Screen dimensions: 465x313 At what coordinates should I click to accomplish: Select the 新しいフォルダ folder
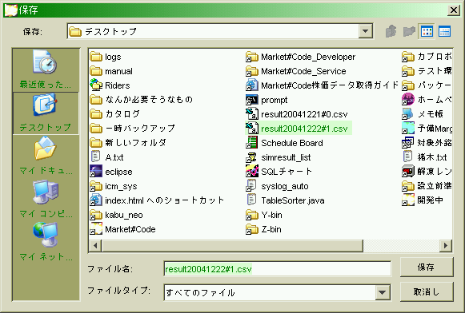pyautogui.click(x=128, y=143)
